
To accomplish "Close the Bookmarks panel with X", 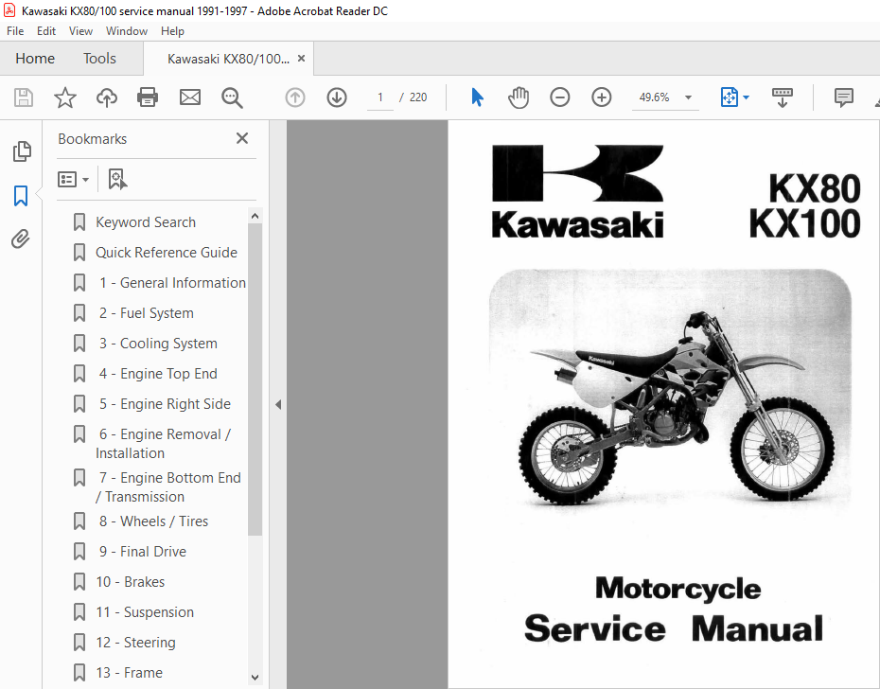I will click(242, 138).
